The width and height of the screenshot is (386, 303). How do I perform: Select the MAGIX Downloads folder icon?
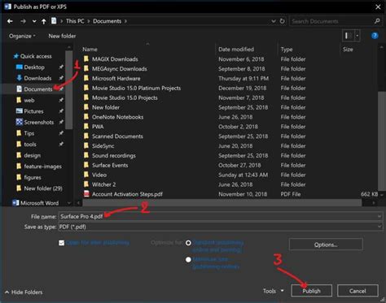click(86, 58)
